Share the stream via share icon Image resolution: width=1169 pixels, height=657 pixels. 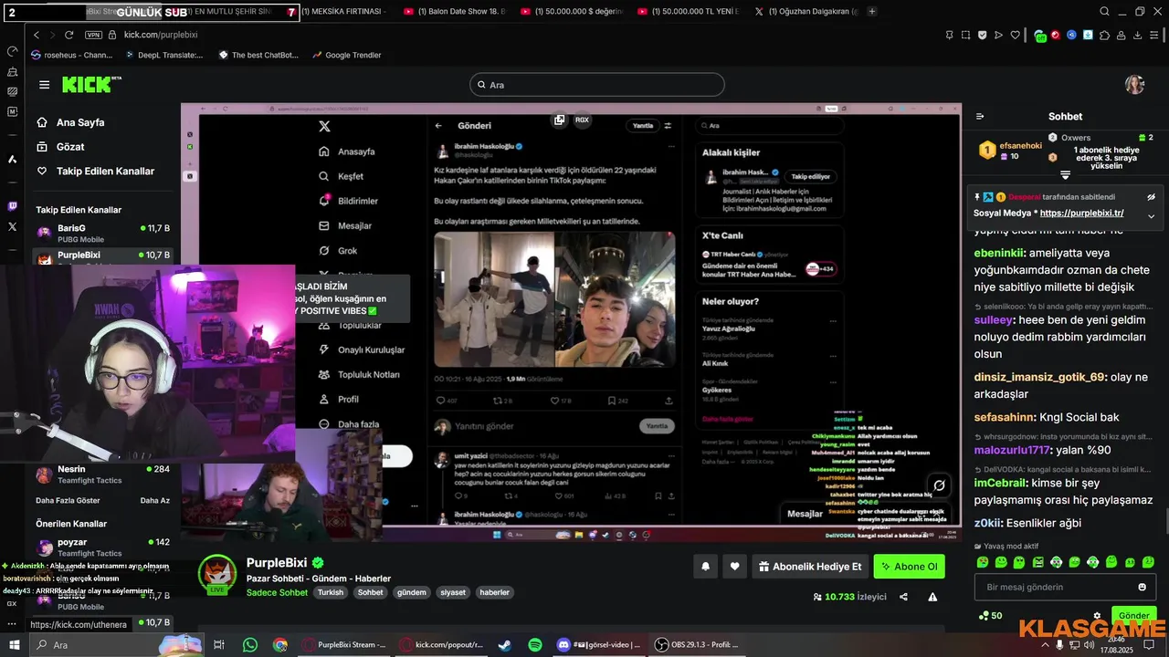903,597
